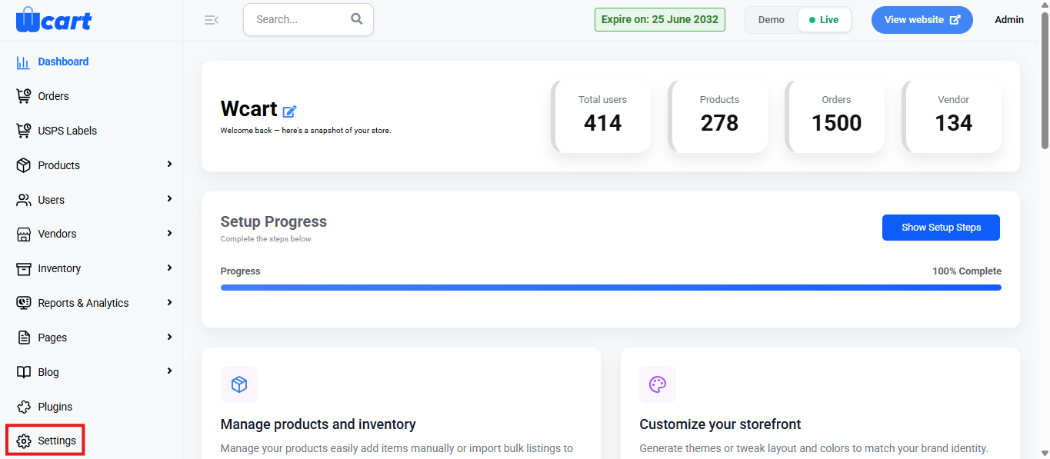1050x459 pixels.
Task: Click the Dashboard bar chart icon
Action: [x=24, y=62]
